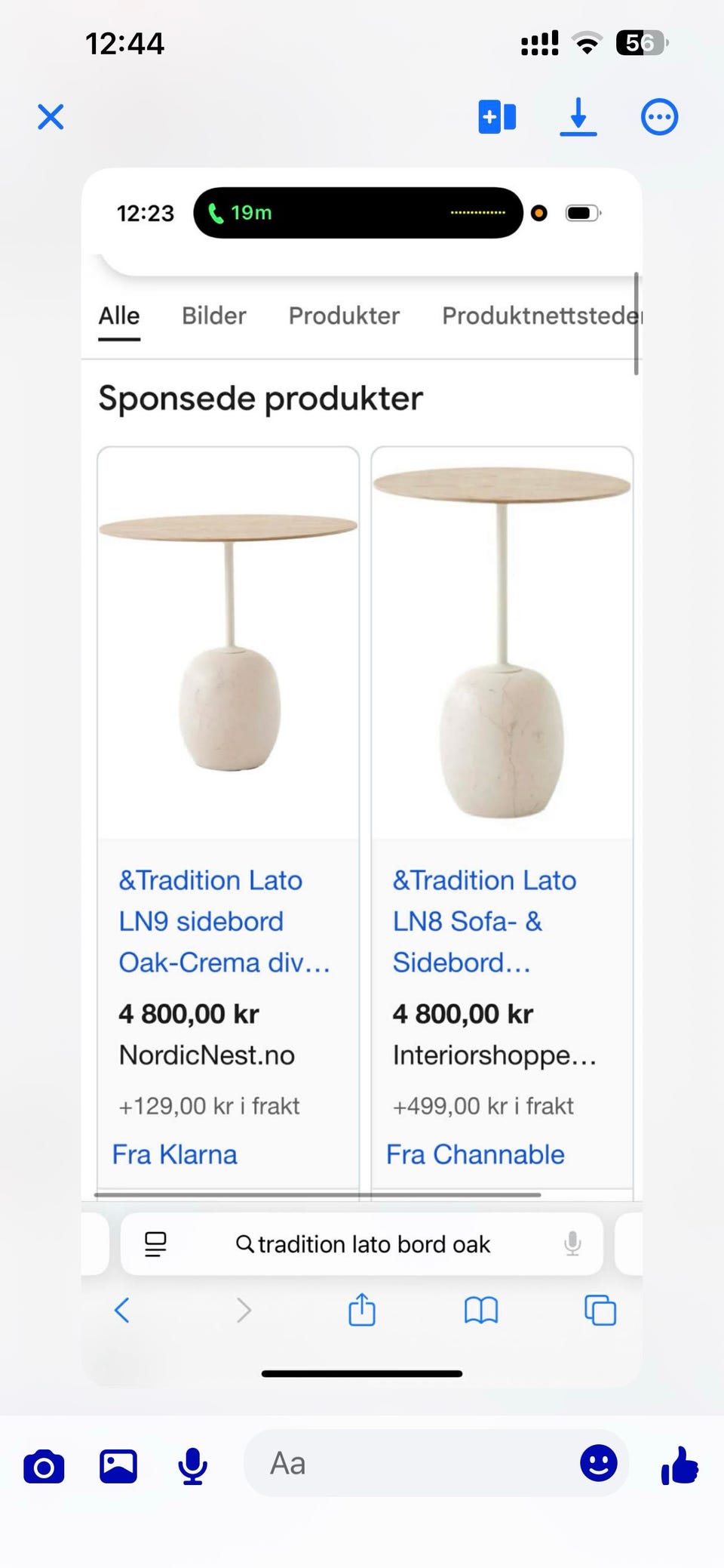
Task: Open &Tradition Lato LN8 Sofa- & Sidebord link
Action: 484,921
